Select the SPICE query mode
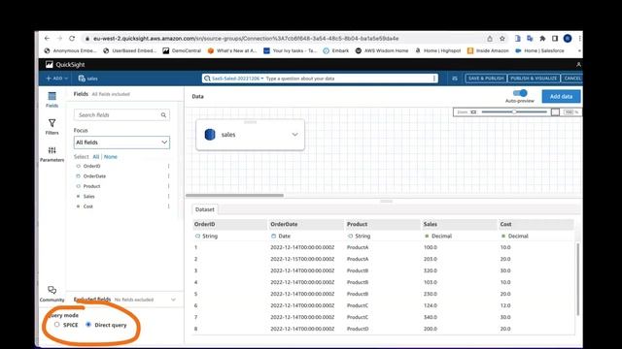622x349 pixels. click(x=56, y=325)
